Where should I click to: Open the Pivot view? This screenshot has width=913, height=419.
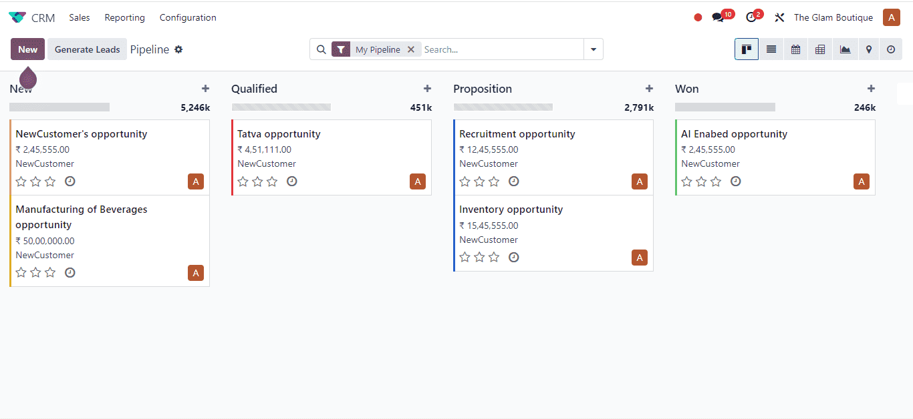coord(820,49)
